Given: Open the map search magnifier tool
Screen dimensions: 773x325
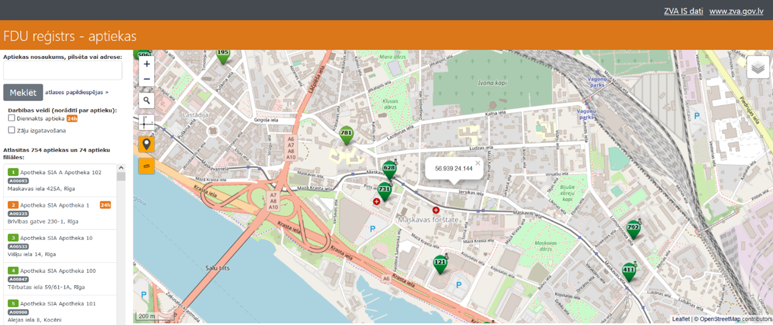Looking at the screenshot, I should coord(147,100).
